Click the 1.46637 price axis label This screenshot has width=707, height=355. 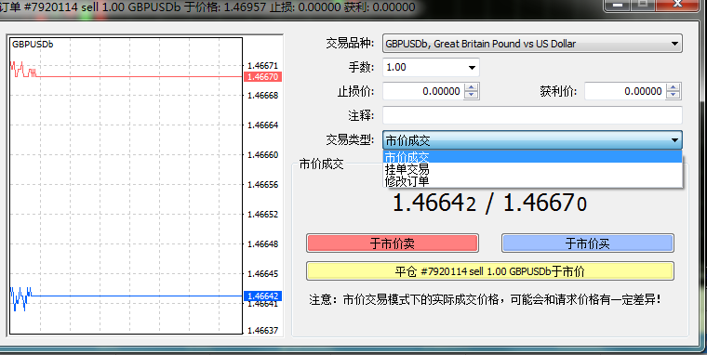pos(263,331)
